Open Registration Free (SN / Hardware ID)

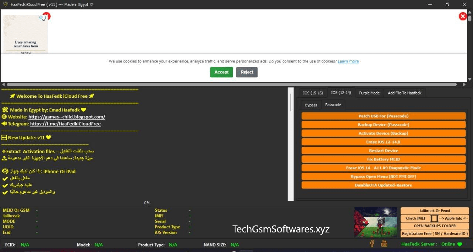tap(435, 234)
